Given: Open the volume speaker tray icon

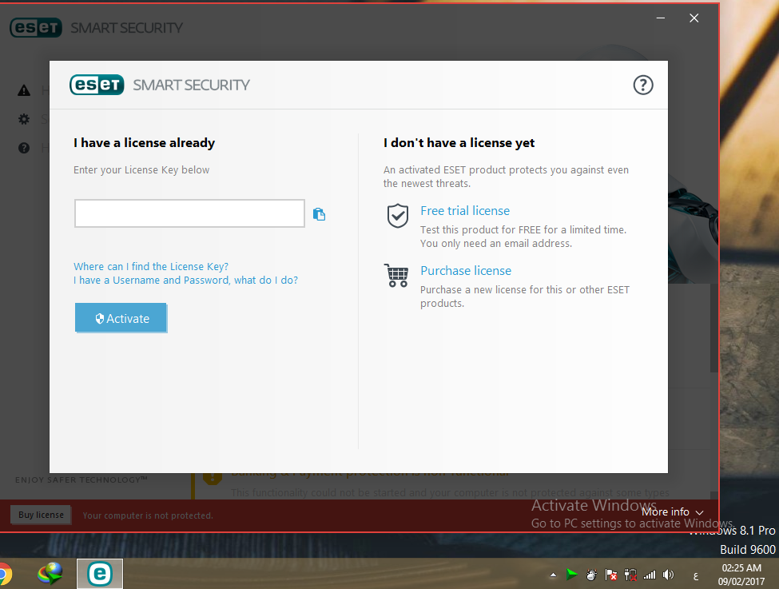Looking at the screenshot, I should 669,575.
